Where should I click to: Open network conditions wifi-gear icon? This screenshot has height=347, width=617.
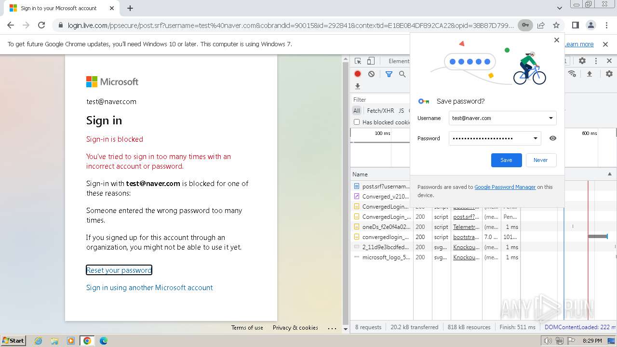click(572, 74)
